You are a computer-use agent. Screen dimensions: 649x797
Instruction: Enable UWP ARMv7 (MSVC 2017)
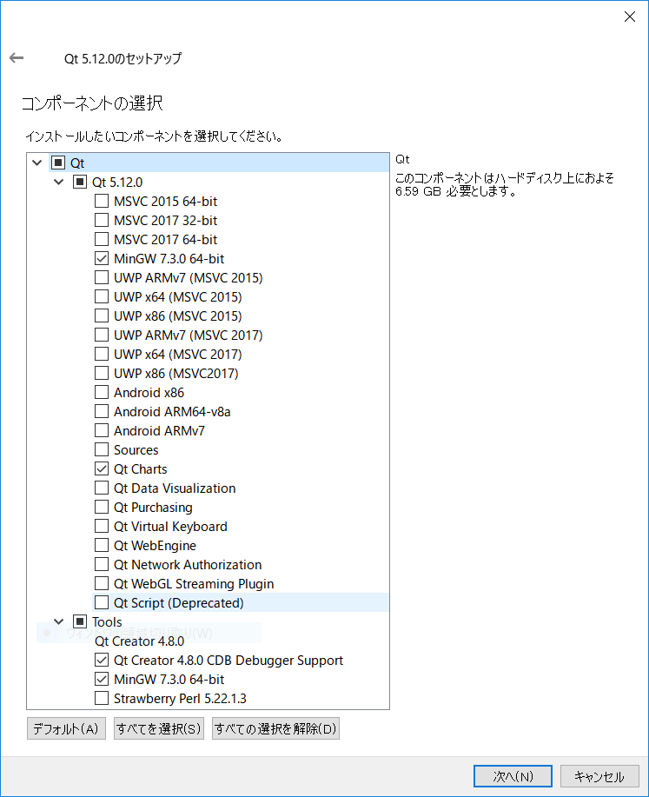coord(102,335)
